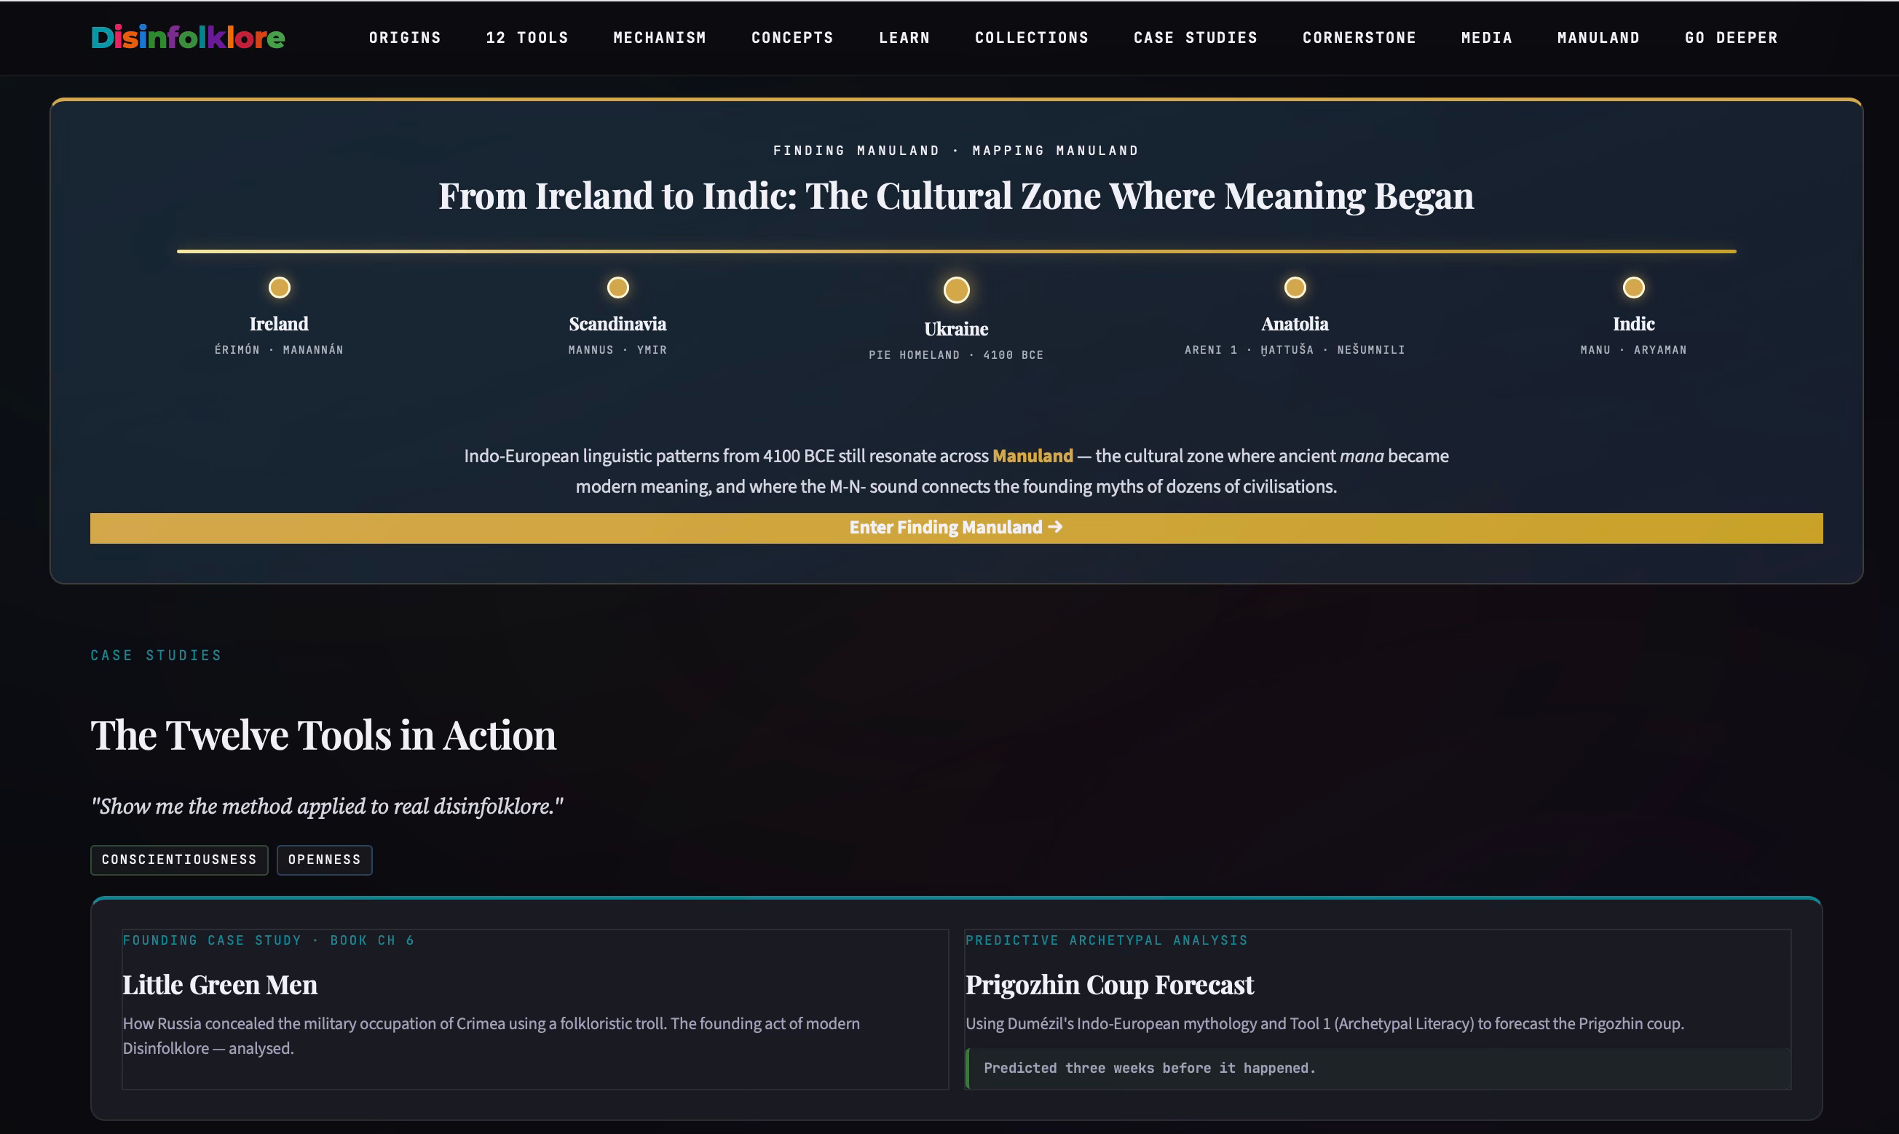Screen dimensions: 1899x1134
Task: Select Case Studies in the navigation
Action: 1196,37
